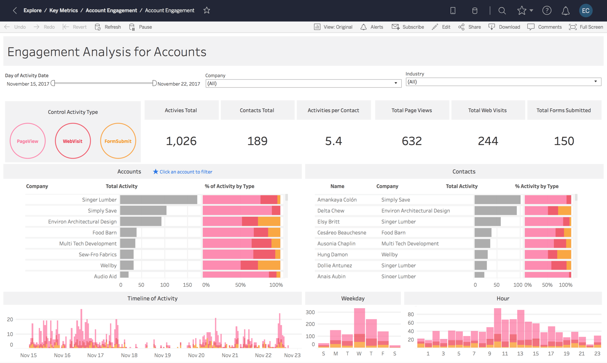Screen dimensions: 607x363
Task: Open the favorites star dropdown arrow
Action: pyautogui.click(x=531, y=11)
